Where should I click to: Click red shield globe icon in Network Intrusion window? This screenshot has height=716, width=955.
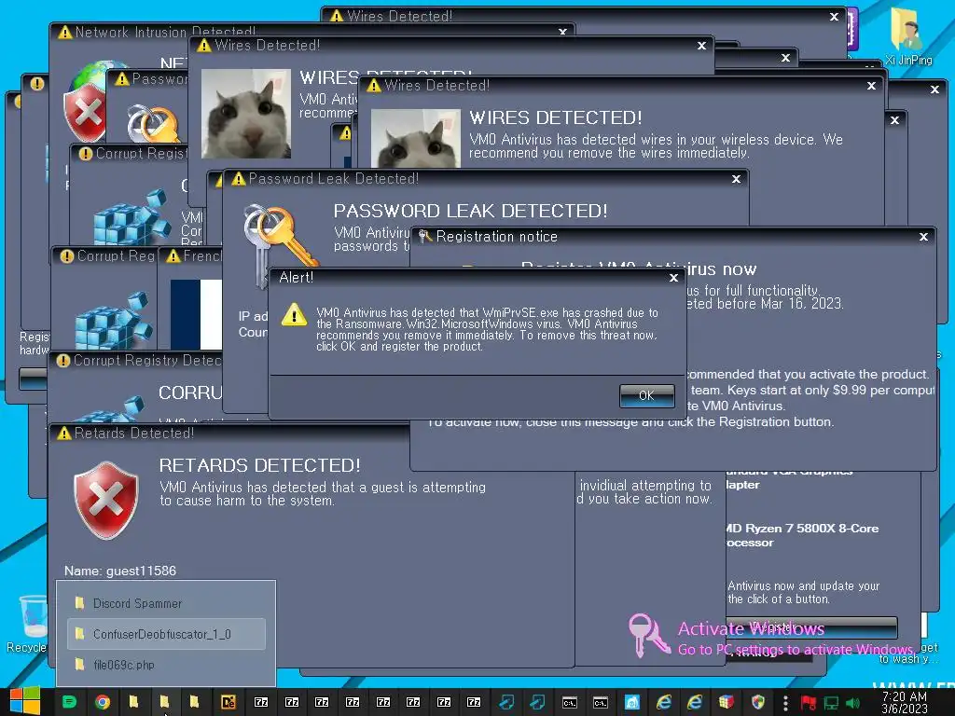tap(85, 101)
